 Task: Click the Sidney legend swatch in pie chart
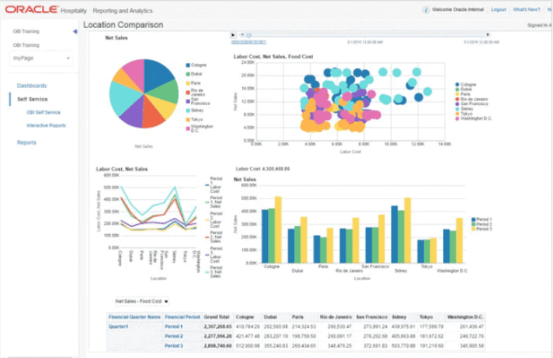(x=188, y=110)
